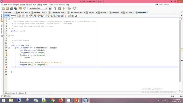Open the File menu

tap(2, 5)
